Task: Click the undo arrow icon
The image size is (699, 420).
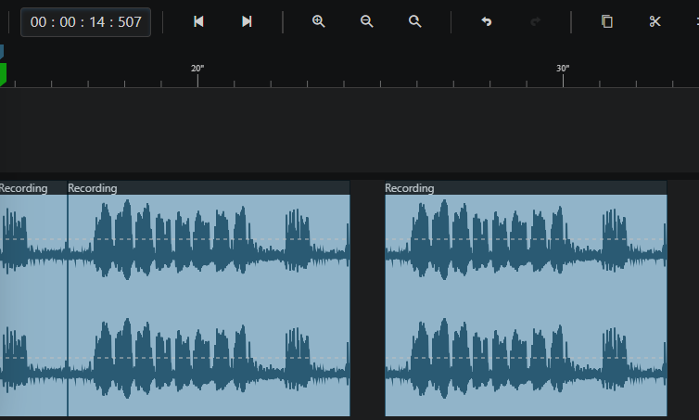Action: (x=487, y=21)
